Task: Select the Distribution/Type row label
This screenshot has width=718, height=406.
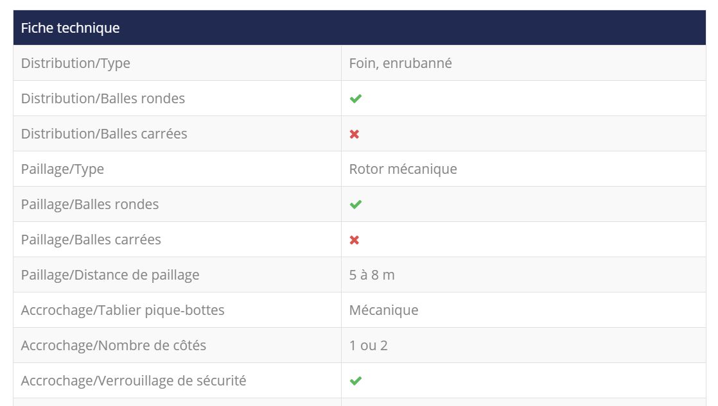Action: click(x=76, y=63)
